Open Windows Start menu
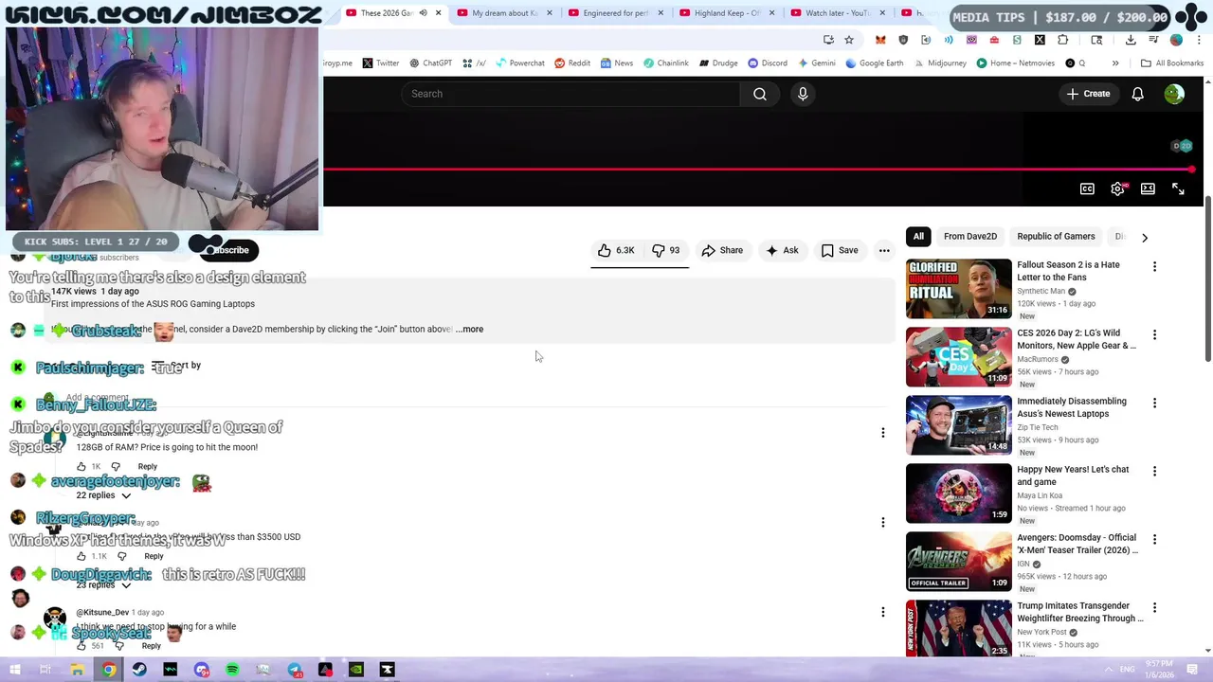Screen dimensions: 1213x682 click(15, 670)
